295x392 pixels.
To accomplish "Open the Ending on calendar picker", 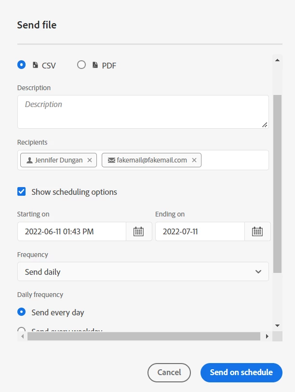I will tap(257, 231).
